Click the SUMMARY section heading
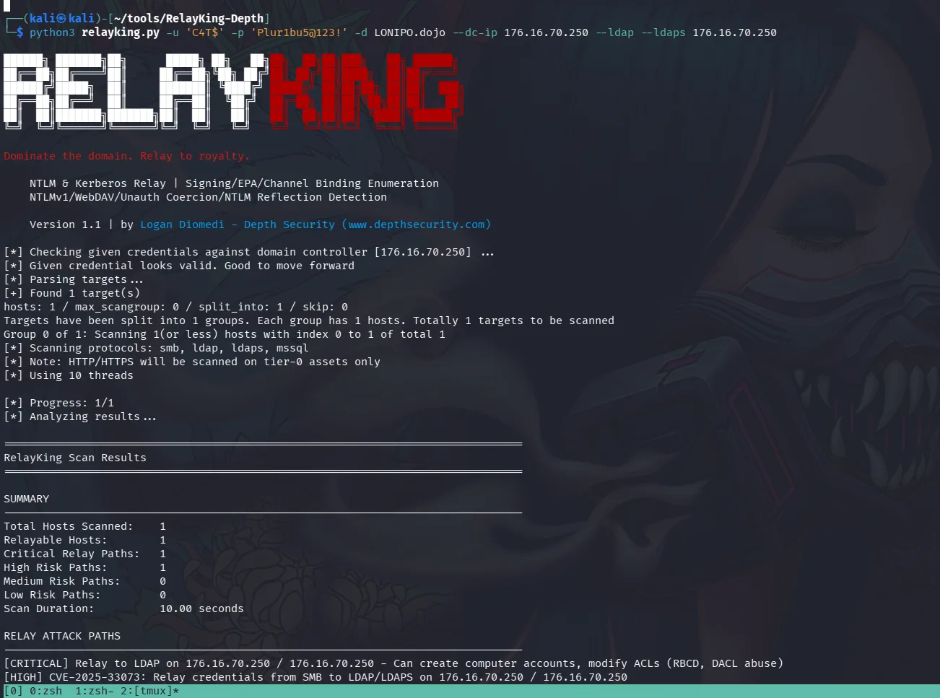The height and width of the screenshot is (698, 940). pos(27,499)
